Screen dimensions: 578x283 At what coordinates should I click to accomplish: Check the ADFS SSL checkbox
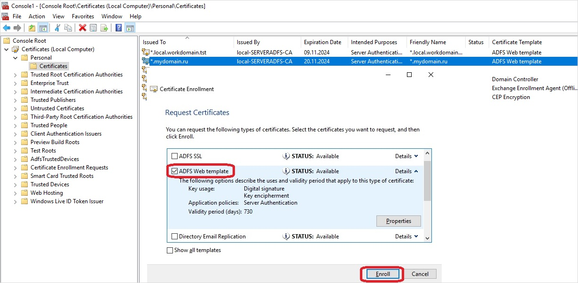[x=175, y=156]
